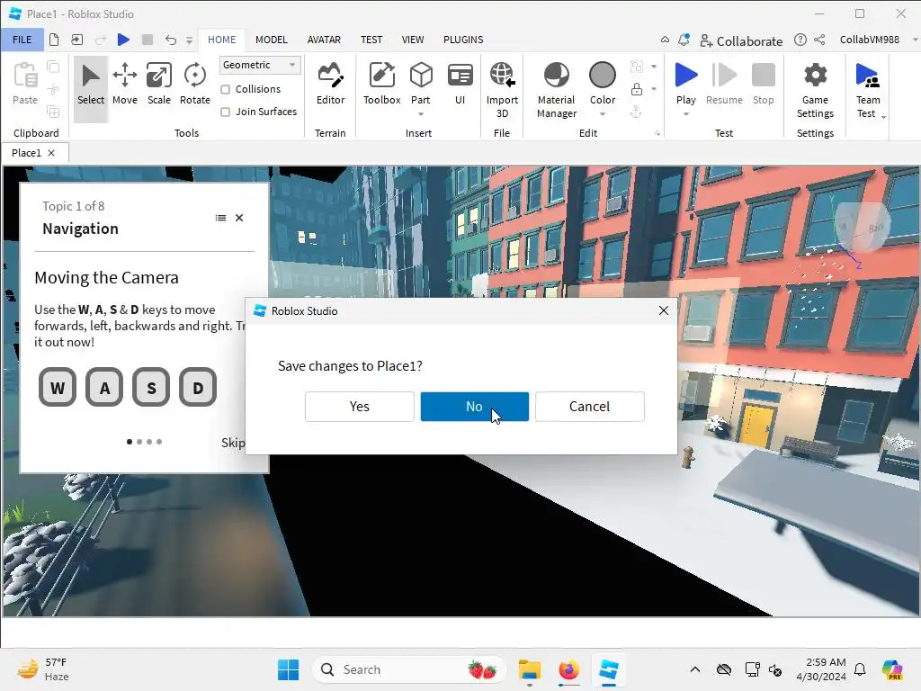Open the Geometric mode dropdown
The width and height of the screenshot is (921, 691).
[260, 65]
